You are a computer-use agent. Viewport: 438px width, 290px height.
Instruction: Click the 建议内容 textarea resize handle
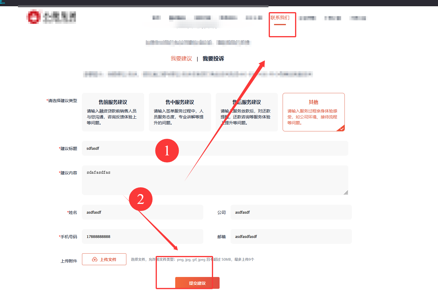pyautogui.click(x=346, y=193)
